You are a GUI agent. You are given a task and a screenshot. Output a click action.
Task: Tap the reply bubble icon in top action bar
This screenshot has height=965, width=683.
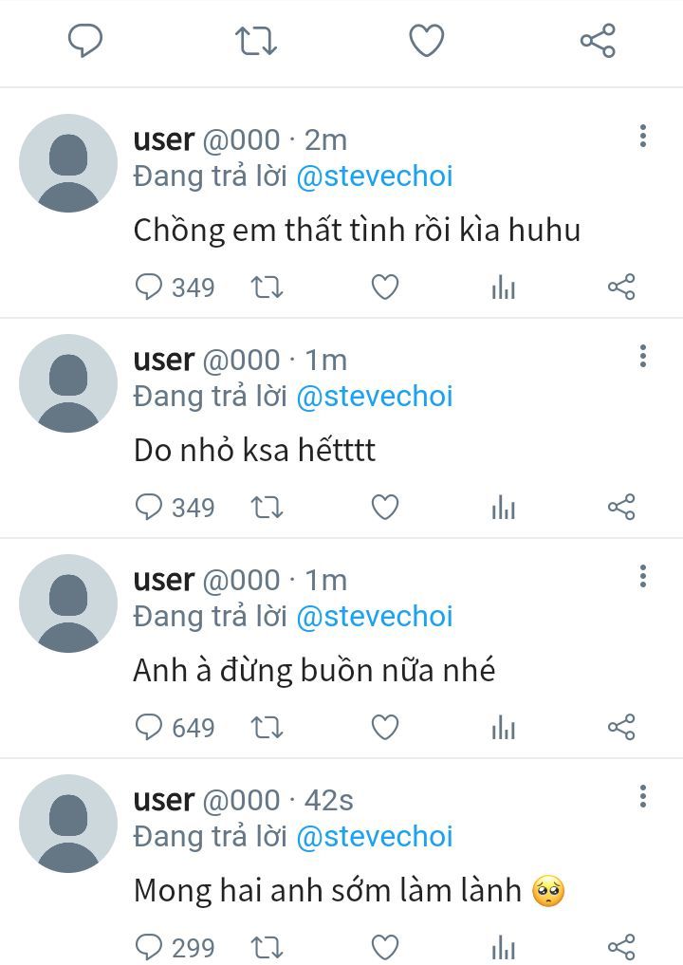[x=85, y=41]
